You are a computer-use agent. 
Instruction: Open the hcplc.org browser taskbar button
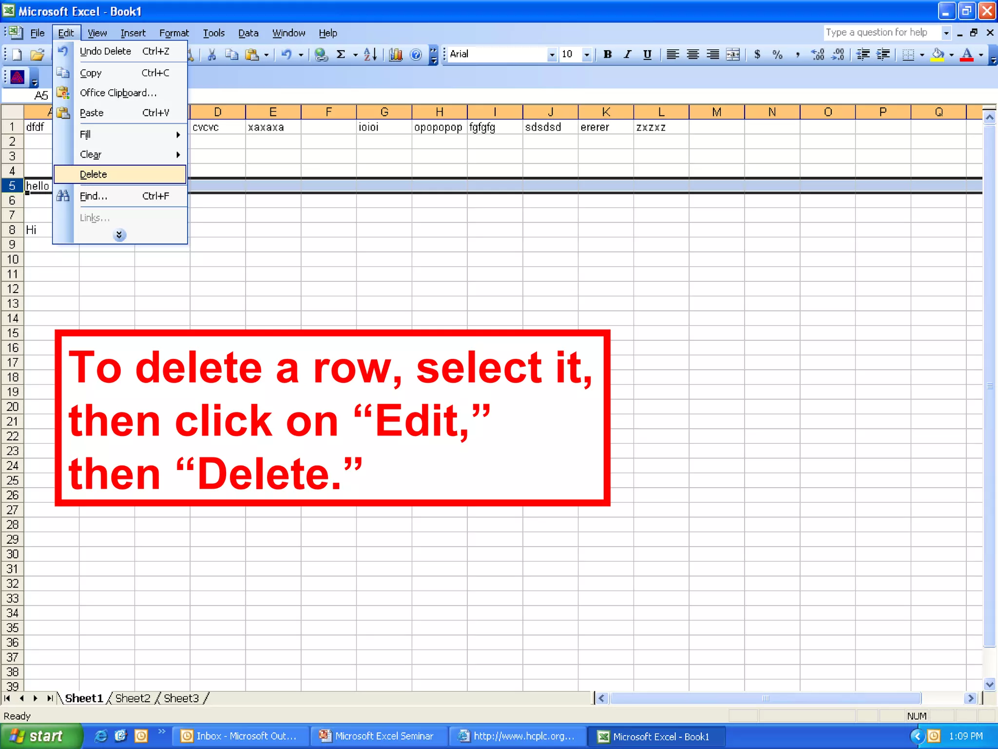click(x=518, y=736)
